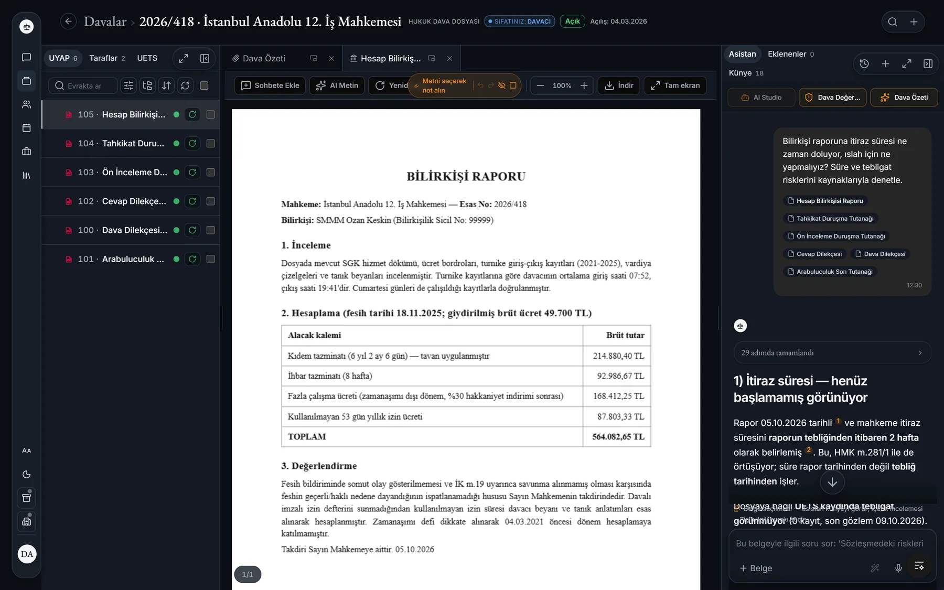Check the box for 102 Cevap Dilekçe
Screen dimensions: 944x590
pos(210,201)
